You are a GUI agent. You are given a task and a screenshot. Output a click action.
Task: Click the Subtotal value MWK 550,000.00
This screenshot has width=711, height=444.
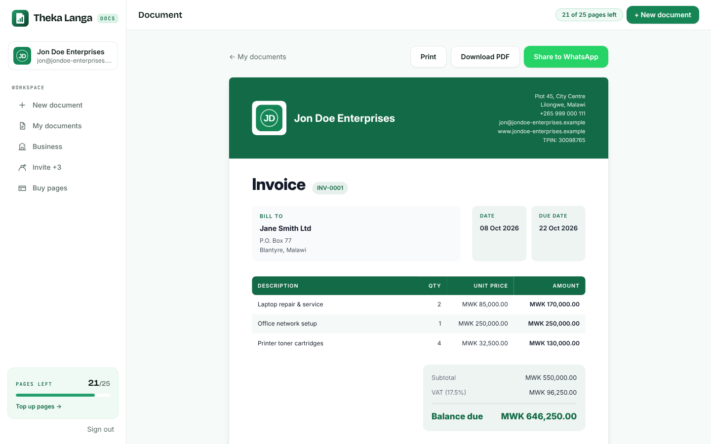tap(551, 378)
